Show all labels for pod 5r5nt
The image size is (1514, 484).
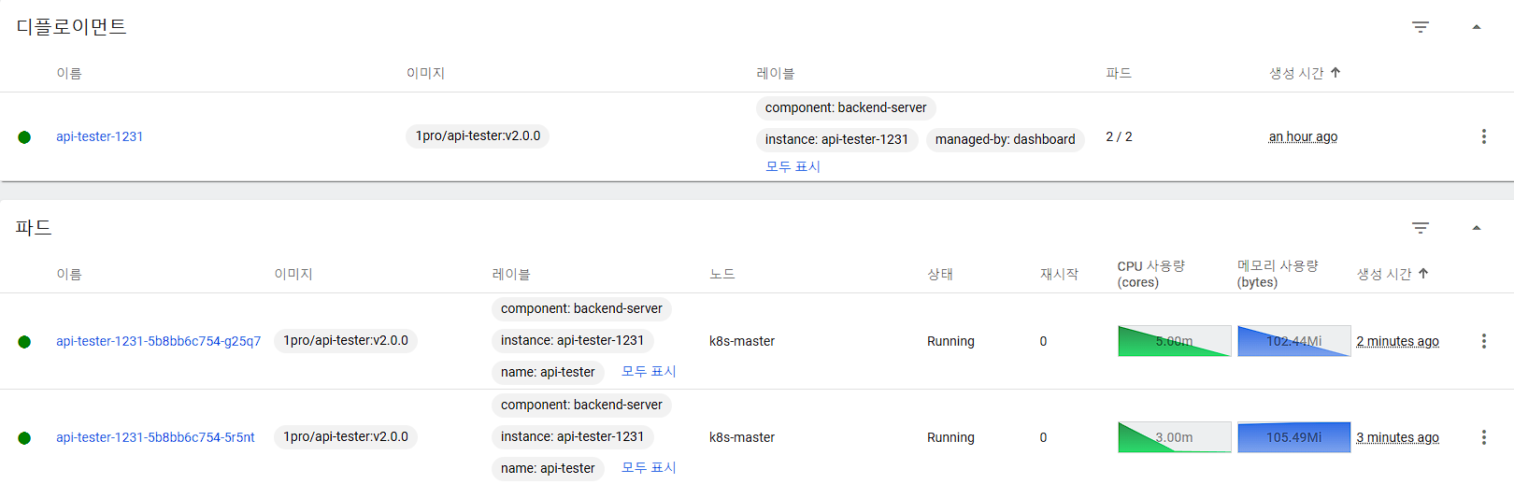point(649,468)
